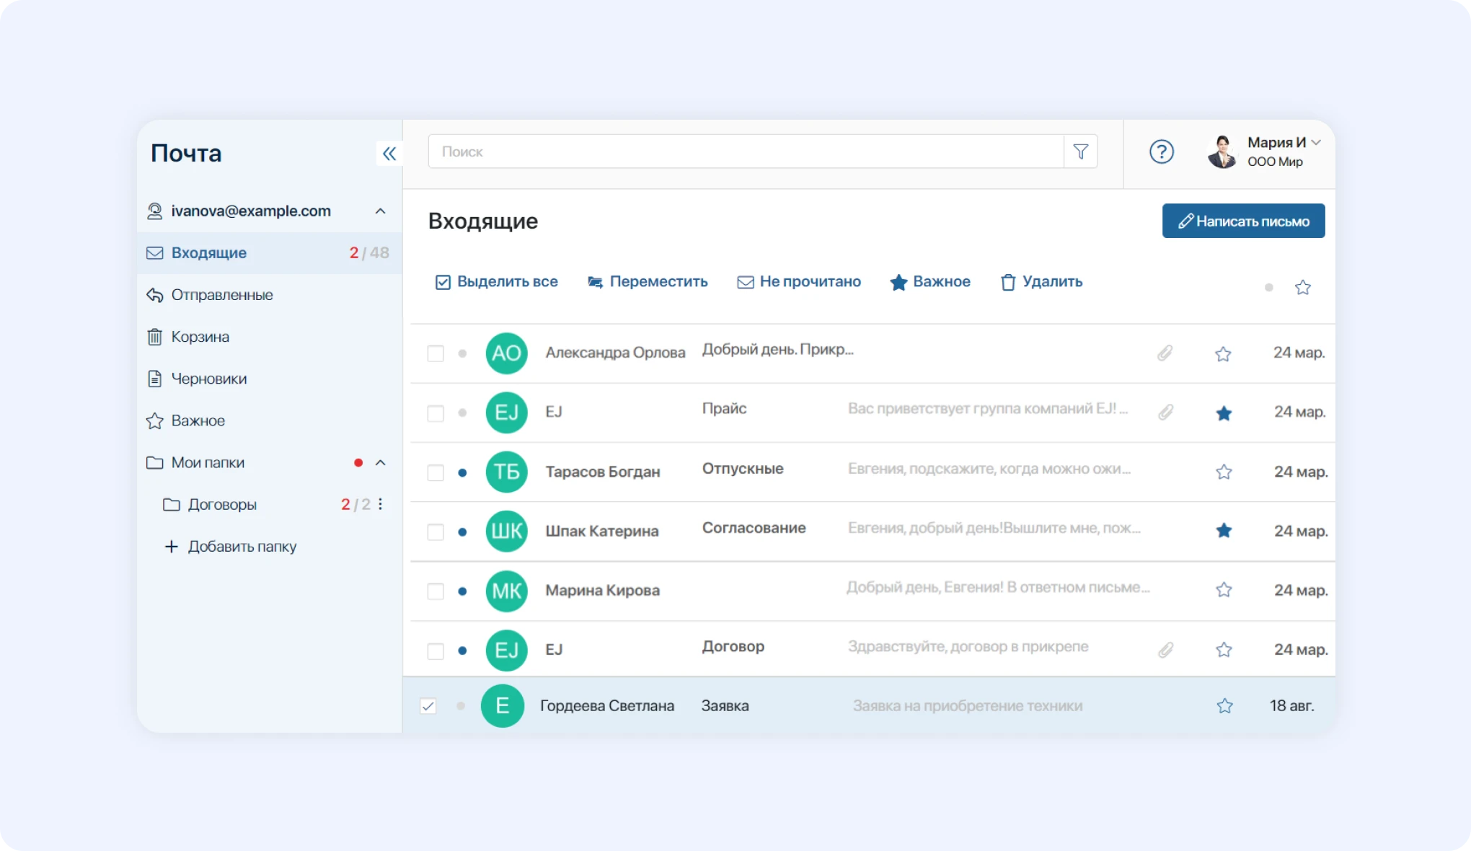This screenshot has height=851, width=1471.
Task: Click Удалить in the toolbar
Action: click(x=1041, y=282)
